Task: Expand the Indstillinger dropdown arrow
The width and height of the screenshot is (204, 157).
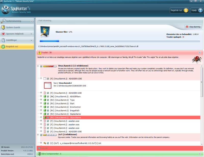Action: coord(31,40)
